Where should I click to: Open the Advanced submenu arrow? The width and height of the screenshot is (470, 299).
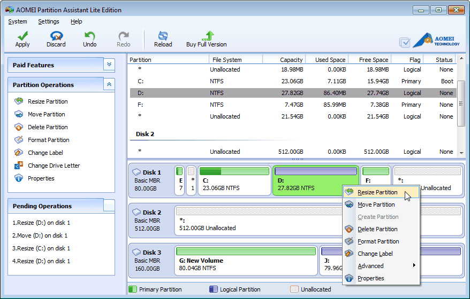pos(414,265)
